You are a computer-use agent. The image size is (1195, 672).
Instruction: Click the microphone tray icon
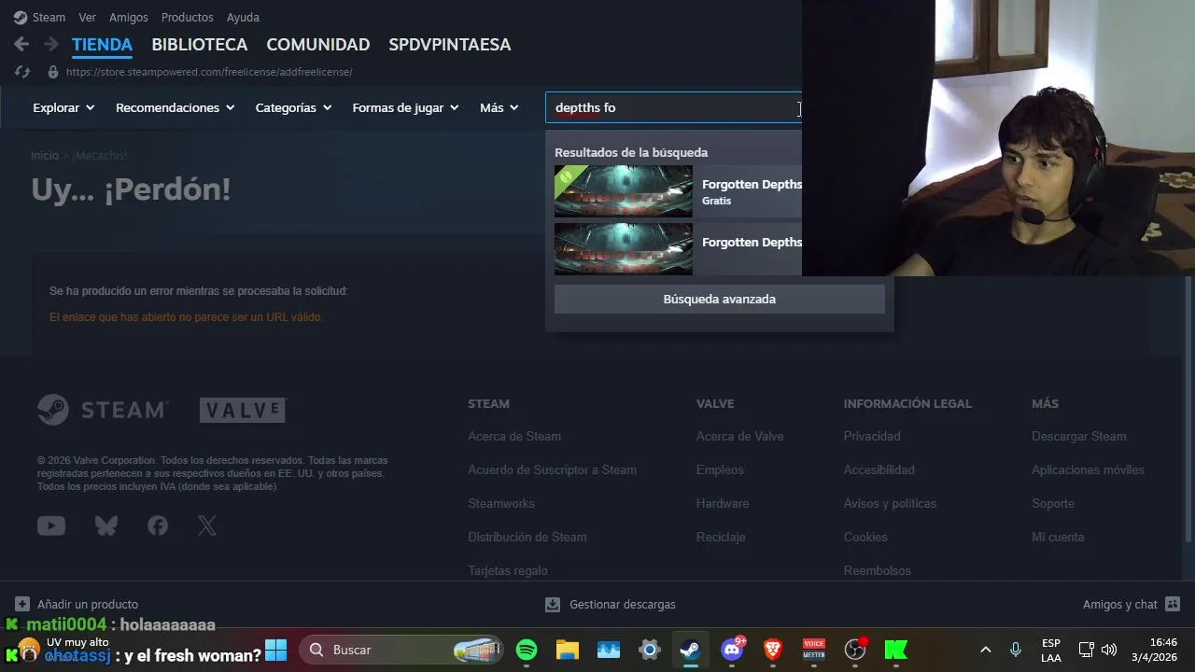pos(1016,650)
